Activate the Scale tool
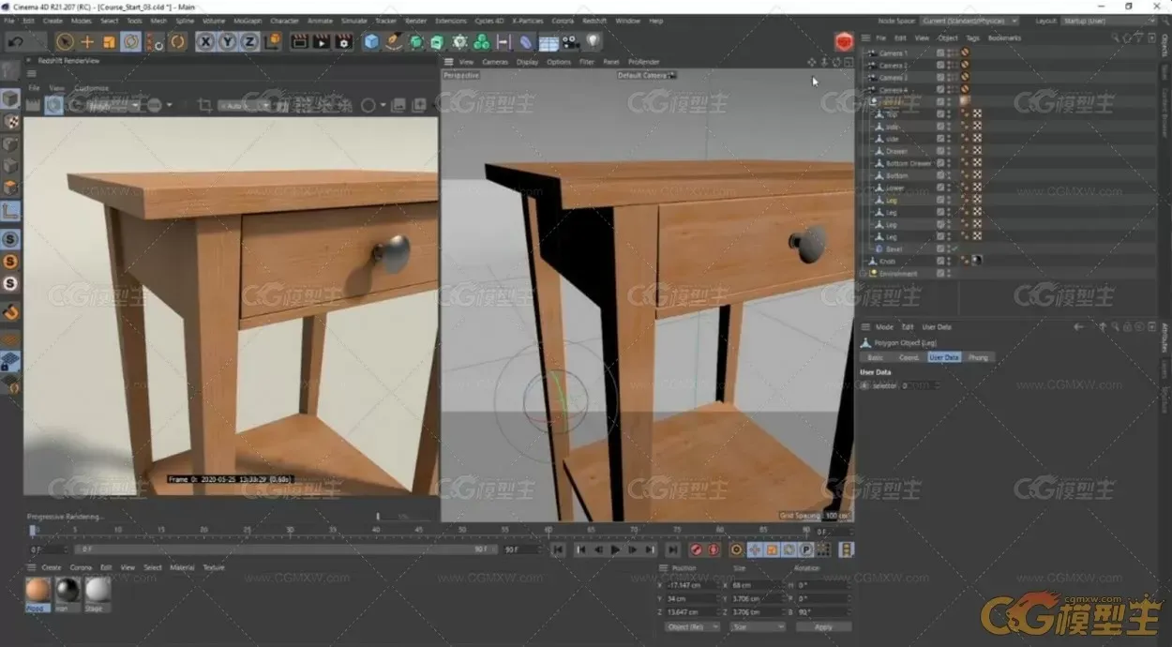The height and width of the screenshot is (647, 1172). tap(109, 41)
